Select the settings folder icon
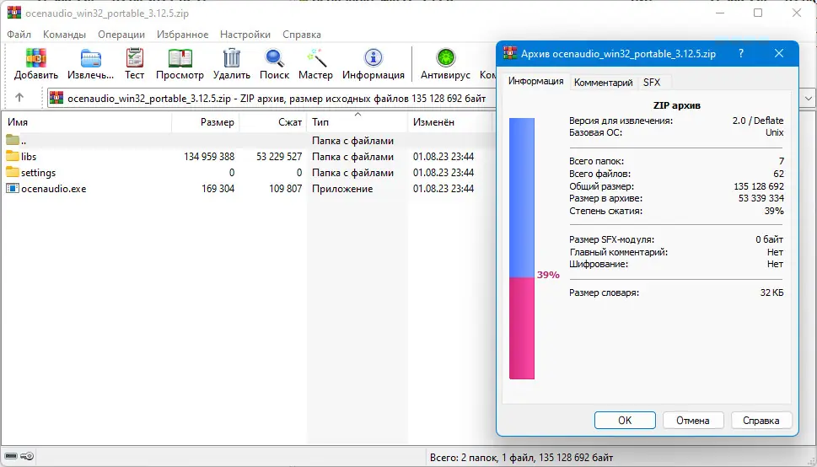 tap(13, 172)
